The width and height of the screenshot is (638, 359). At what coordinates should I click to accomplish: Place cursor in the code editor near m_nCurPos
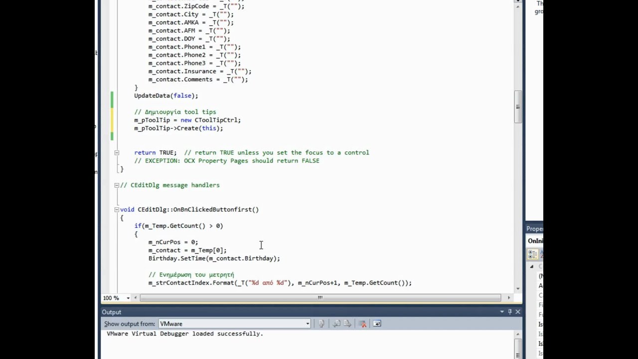click(x=164, y=242)
